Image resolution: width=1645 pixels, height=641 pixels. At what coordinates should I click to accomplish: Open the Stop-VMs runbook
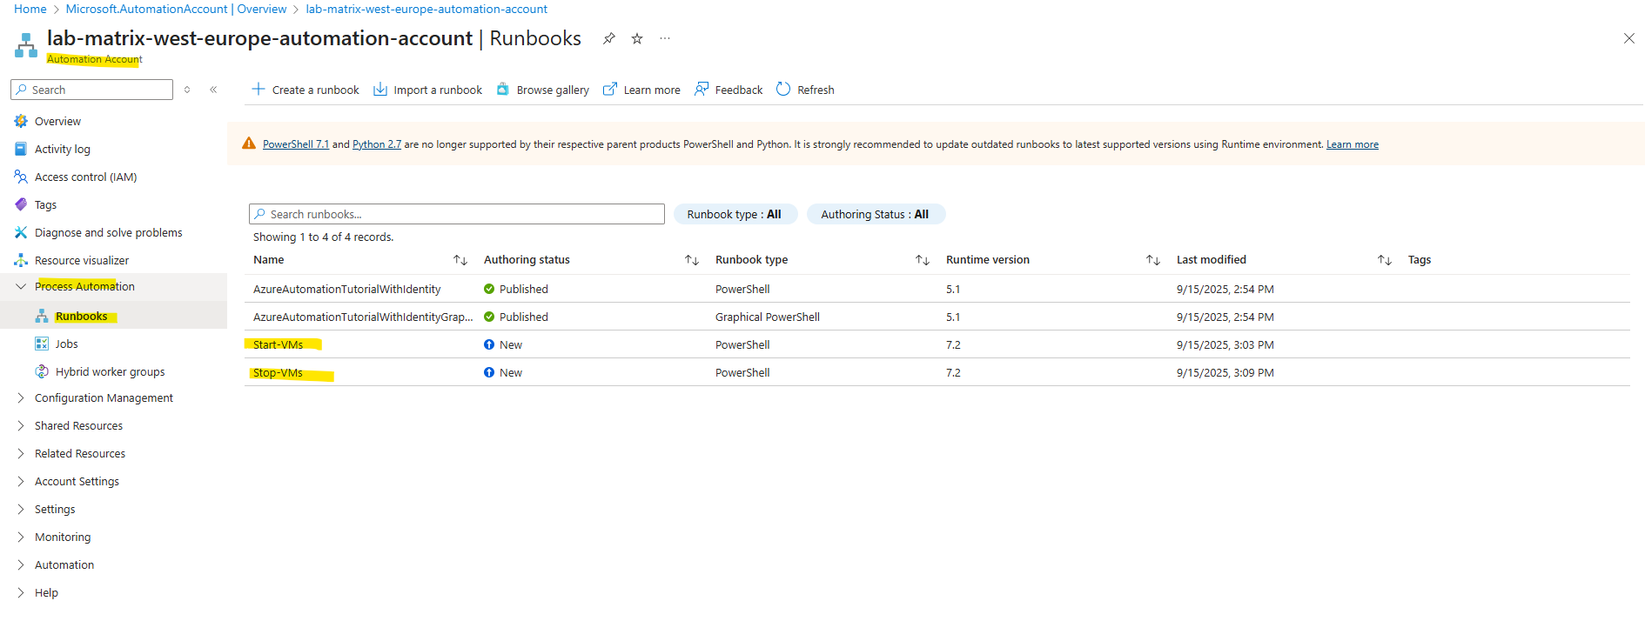coord(279,372)
